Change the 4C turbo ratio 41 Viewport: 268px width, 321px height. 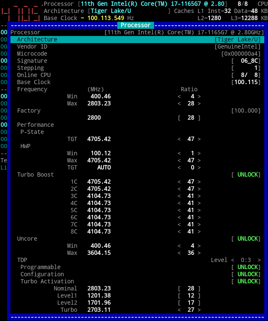coord(189,203)
